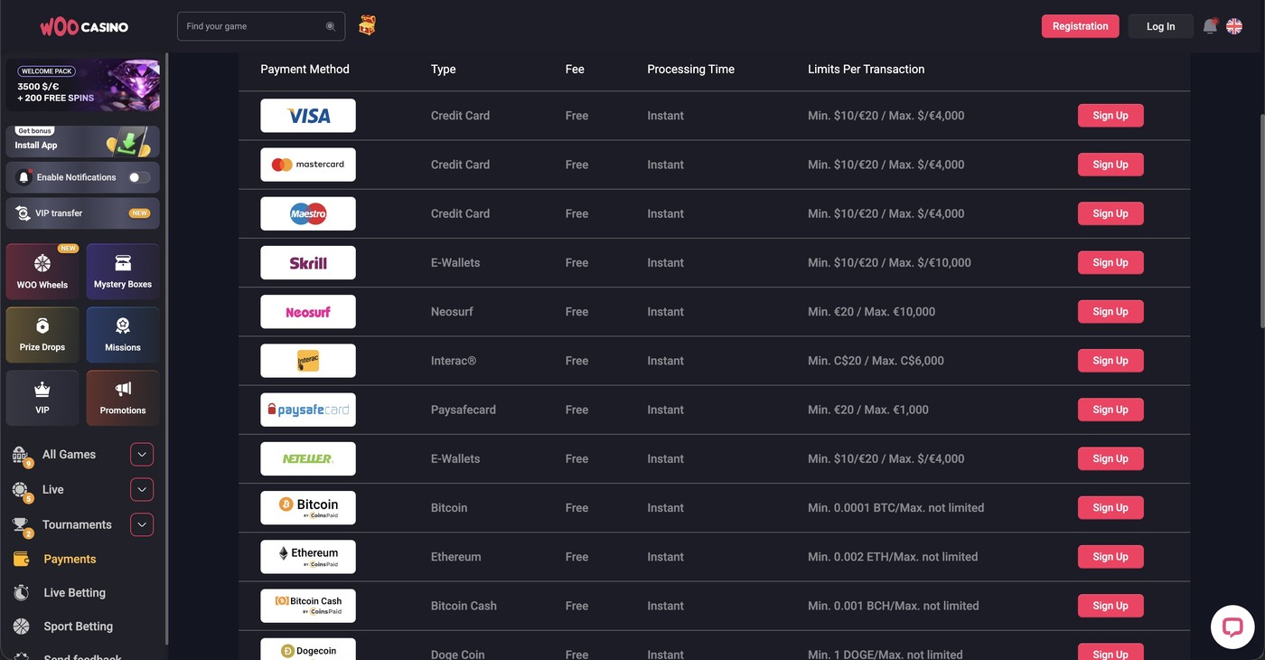The image size is (1265, 660).
Task: Open Tournaments in the sidebar
Action: (x=77, y=524)
